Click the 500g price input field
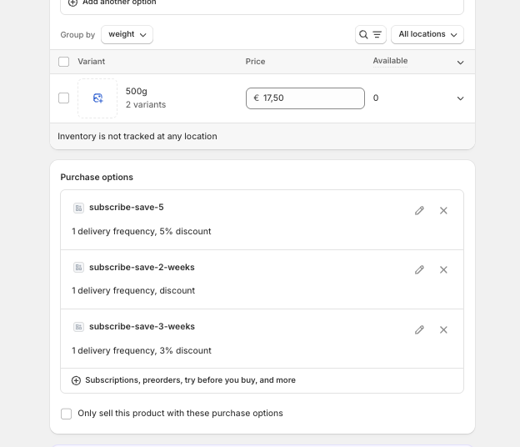The width and height of the screenshot is (520, 447). coord(305,98)
